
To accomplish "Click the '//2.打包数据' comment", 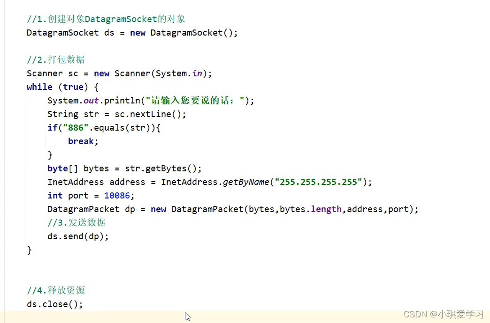I will point(56,59).
